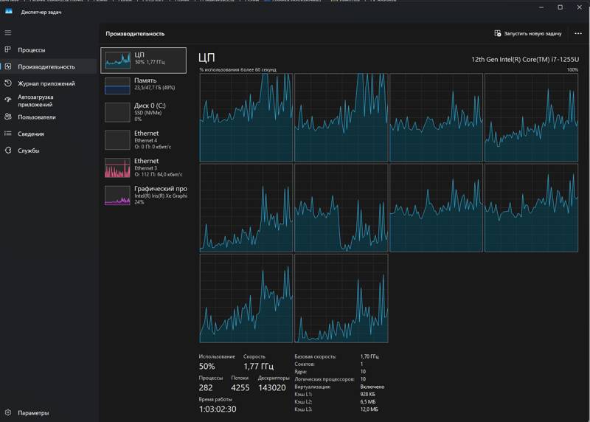Select Диск 0 (C:) performance item
The image size is (590, 422).
point(145,111)
